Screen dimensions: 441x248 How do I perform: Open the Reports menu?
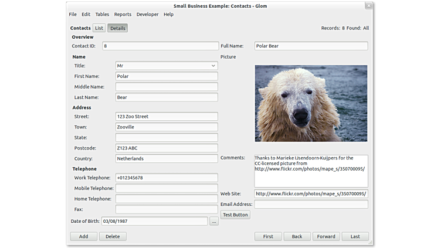pos(123,14)
